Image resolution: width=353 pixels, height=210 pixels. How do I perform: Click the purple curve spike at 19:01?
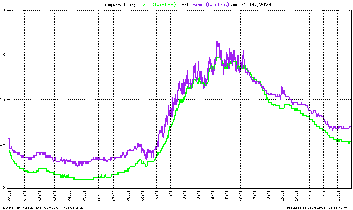point(282,86)
